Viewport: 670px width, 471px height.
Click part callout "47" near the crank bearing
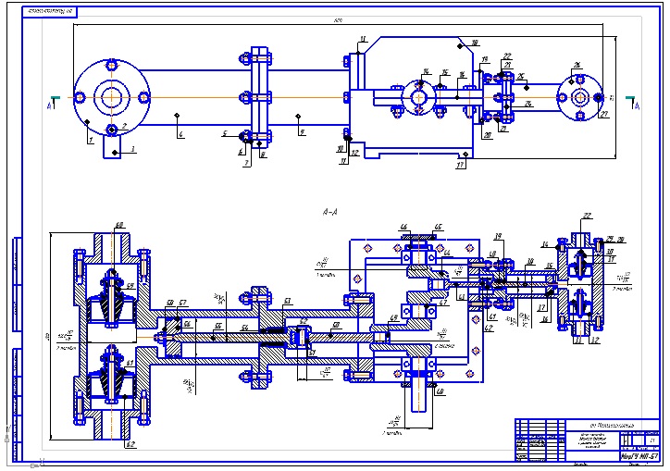[x=443, y=303]
